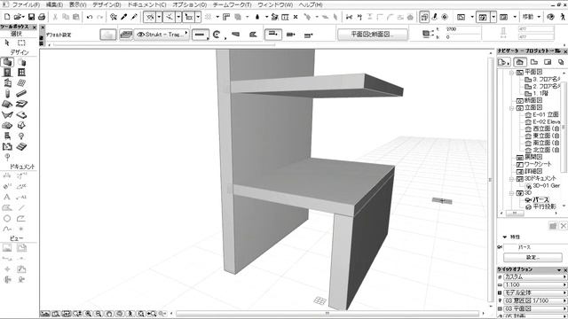Create a new file with the New icon
The image size is (568, 319).
point(7,17)
